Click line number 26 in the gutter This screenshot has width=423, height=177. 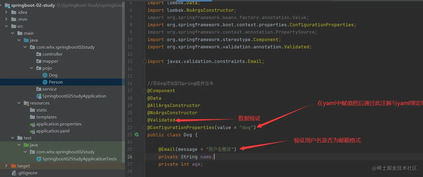click(x=130, y=157)
